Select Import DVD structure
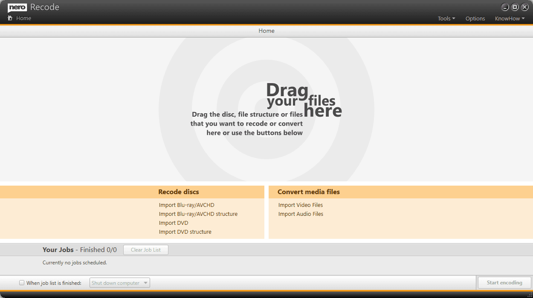Image resolution: width=533 pixels, height=298 pixels. point(185,232)
